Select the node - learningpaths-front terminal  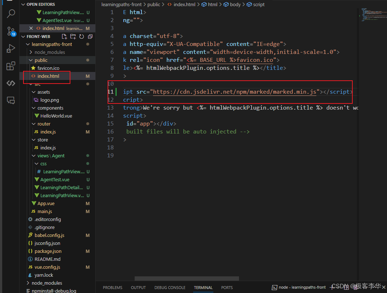[299, 287]
